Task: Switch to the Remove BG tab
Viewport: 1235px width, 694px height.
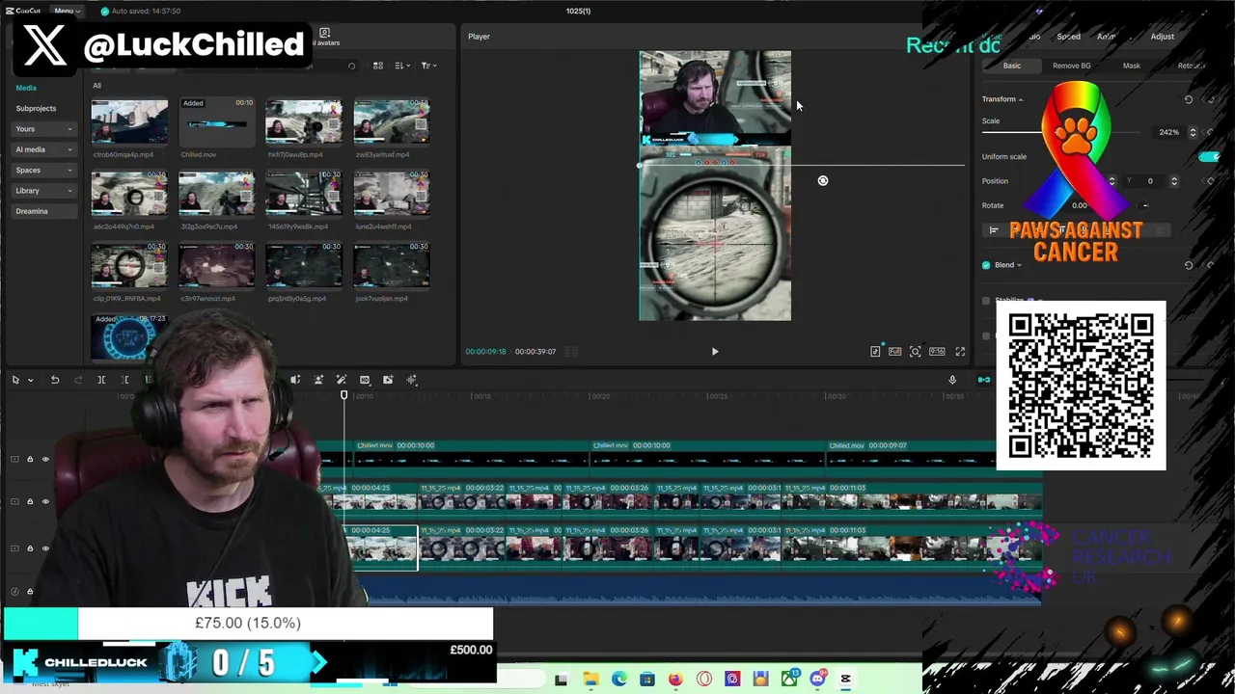Action: tap(1071, 66)
